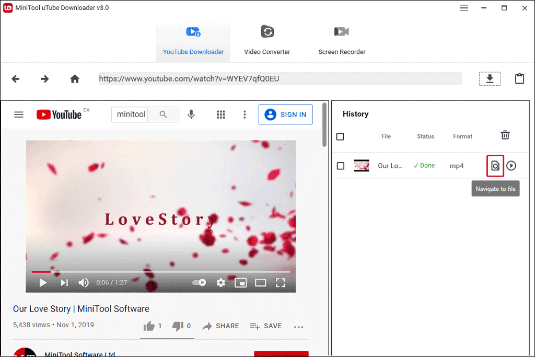
Task: Click the MiniTool channel avatar
Action: pos(25,352)
